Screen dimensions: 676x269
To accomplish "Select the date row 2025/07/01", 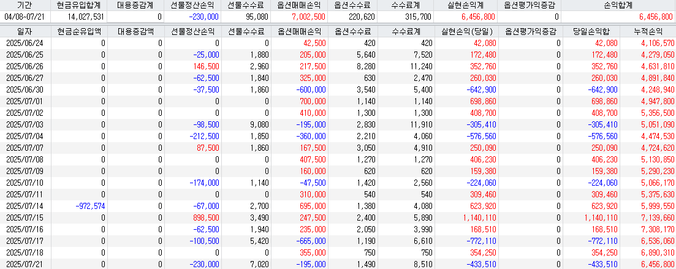I will [x=25, y=101].
